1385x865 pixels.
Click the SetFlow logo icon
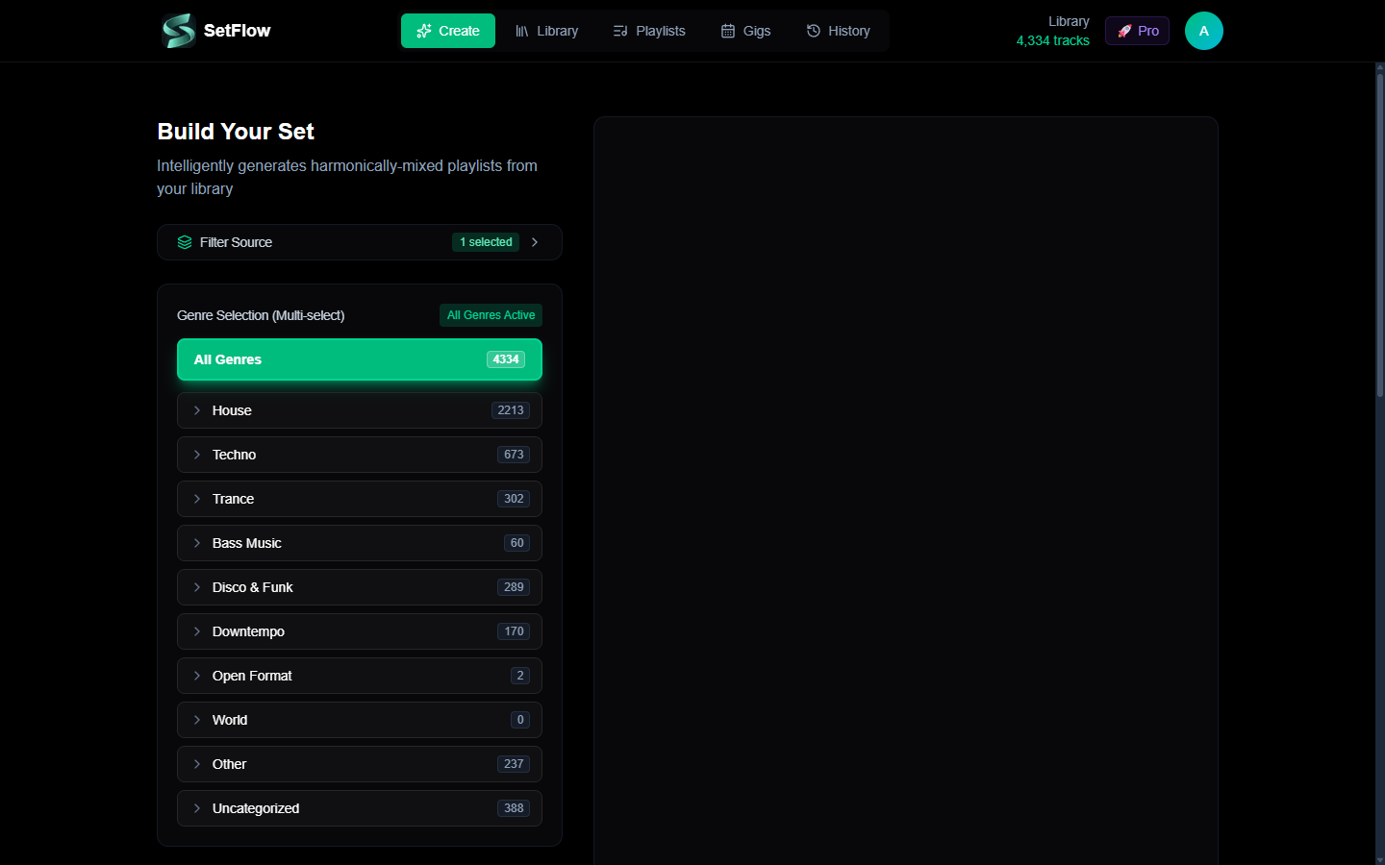pyautogui.click(x=179, y=31)
